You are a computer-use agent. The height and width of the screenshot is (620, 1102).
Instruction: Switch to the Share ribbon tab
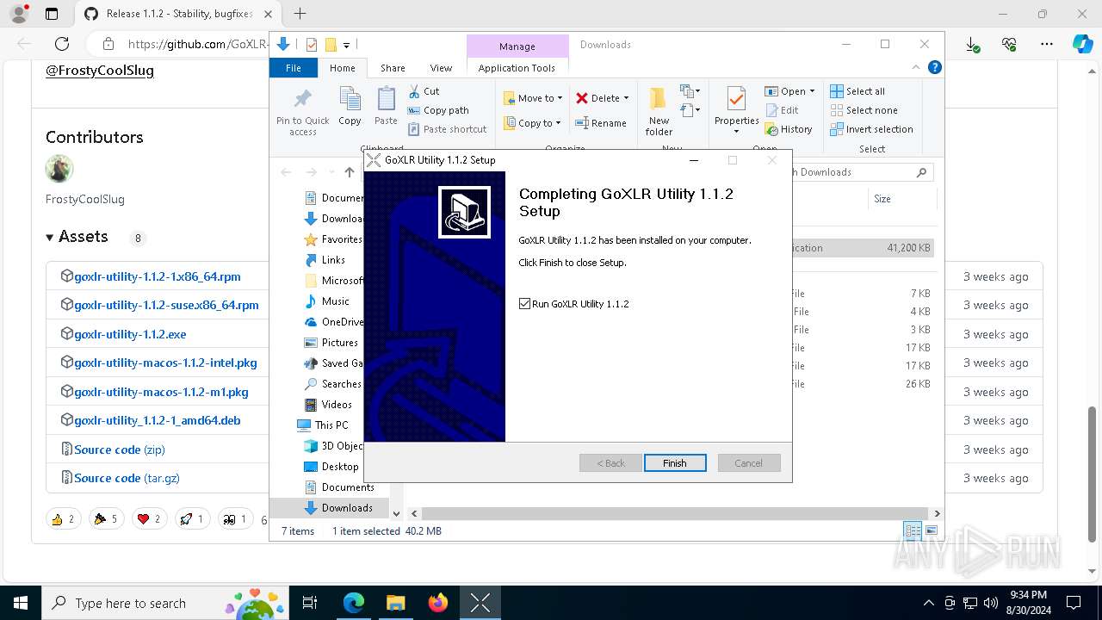point(393,68)
